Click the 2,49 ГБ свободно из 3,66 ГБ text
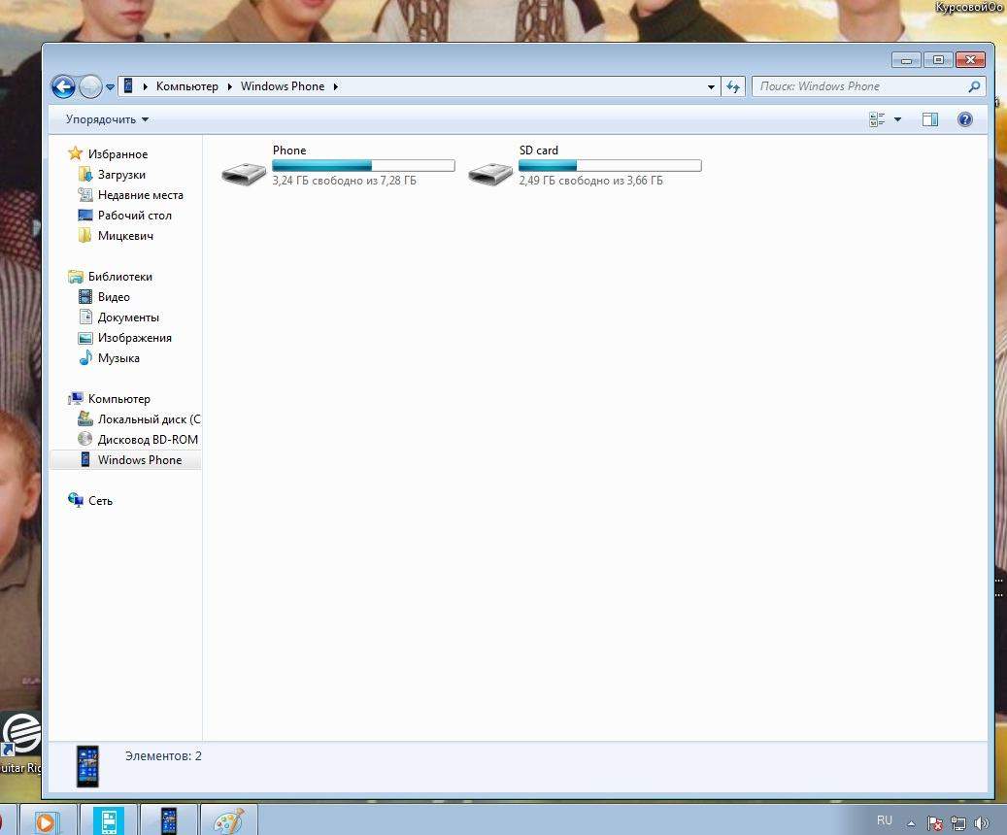The width and height of the screenshot is (1007, 835). 590,181
